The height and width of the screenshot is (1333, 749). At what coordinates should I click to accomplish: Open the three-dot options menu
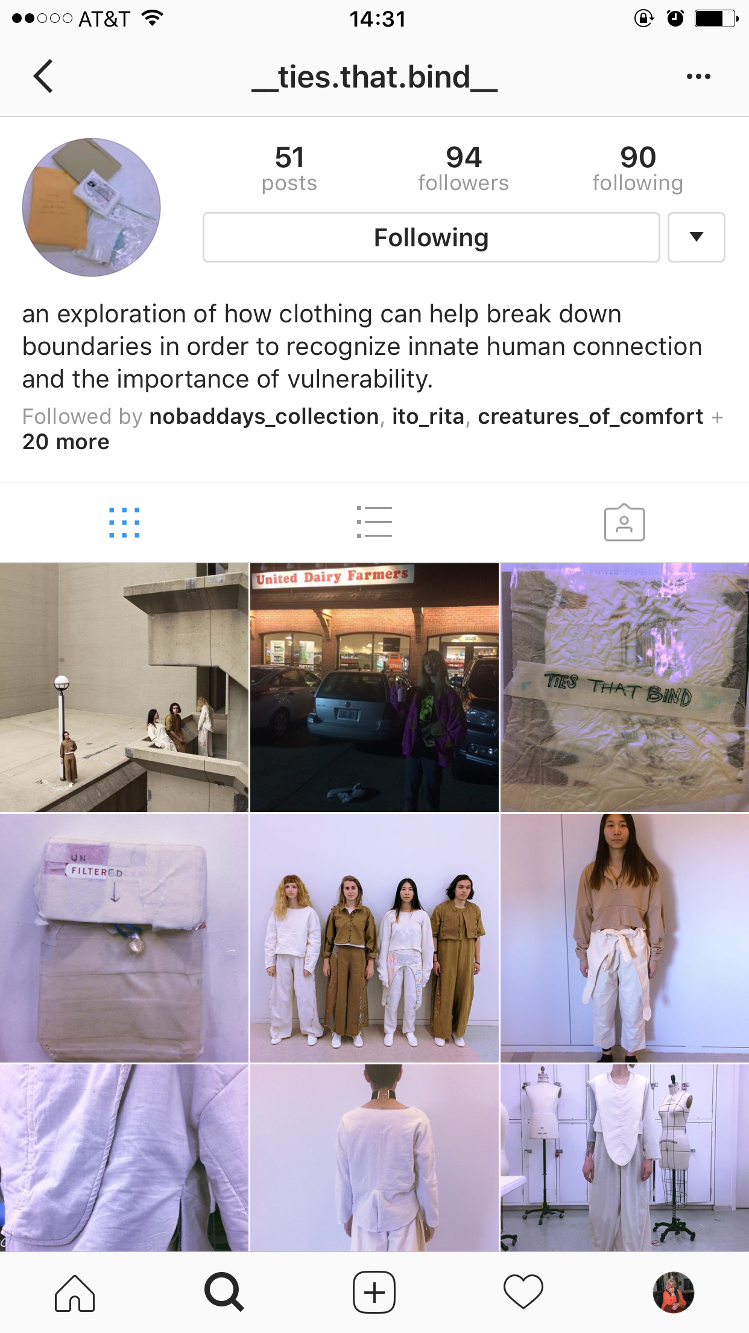[x=698, y=77]
